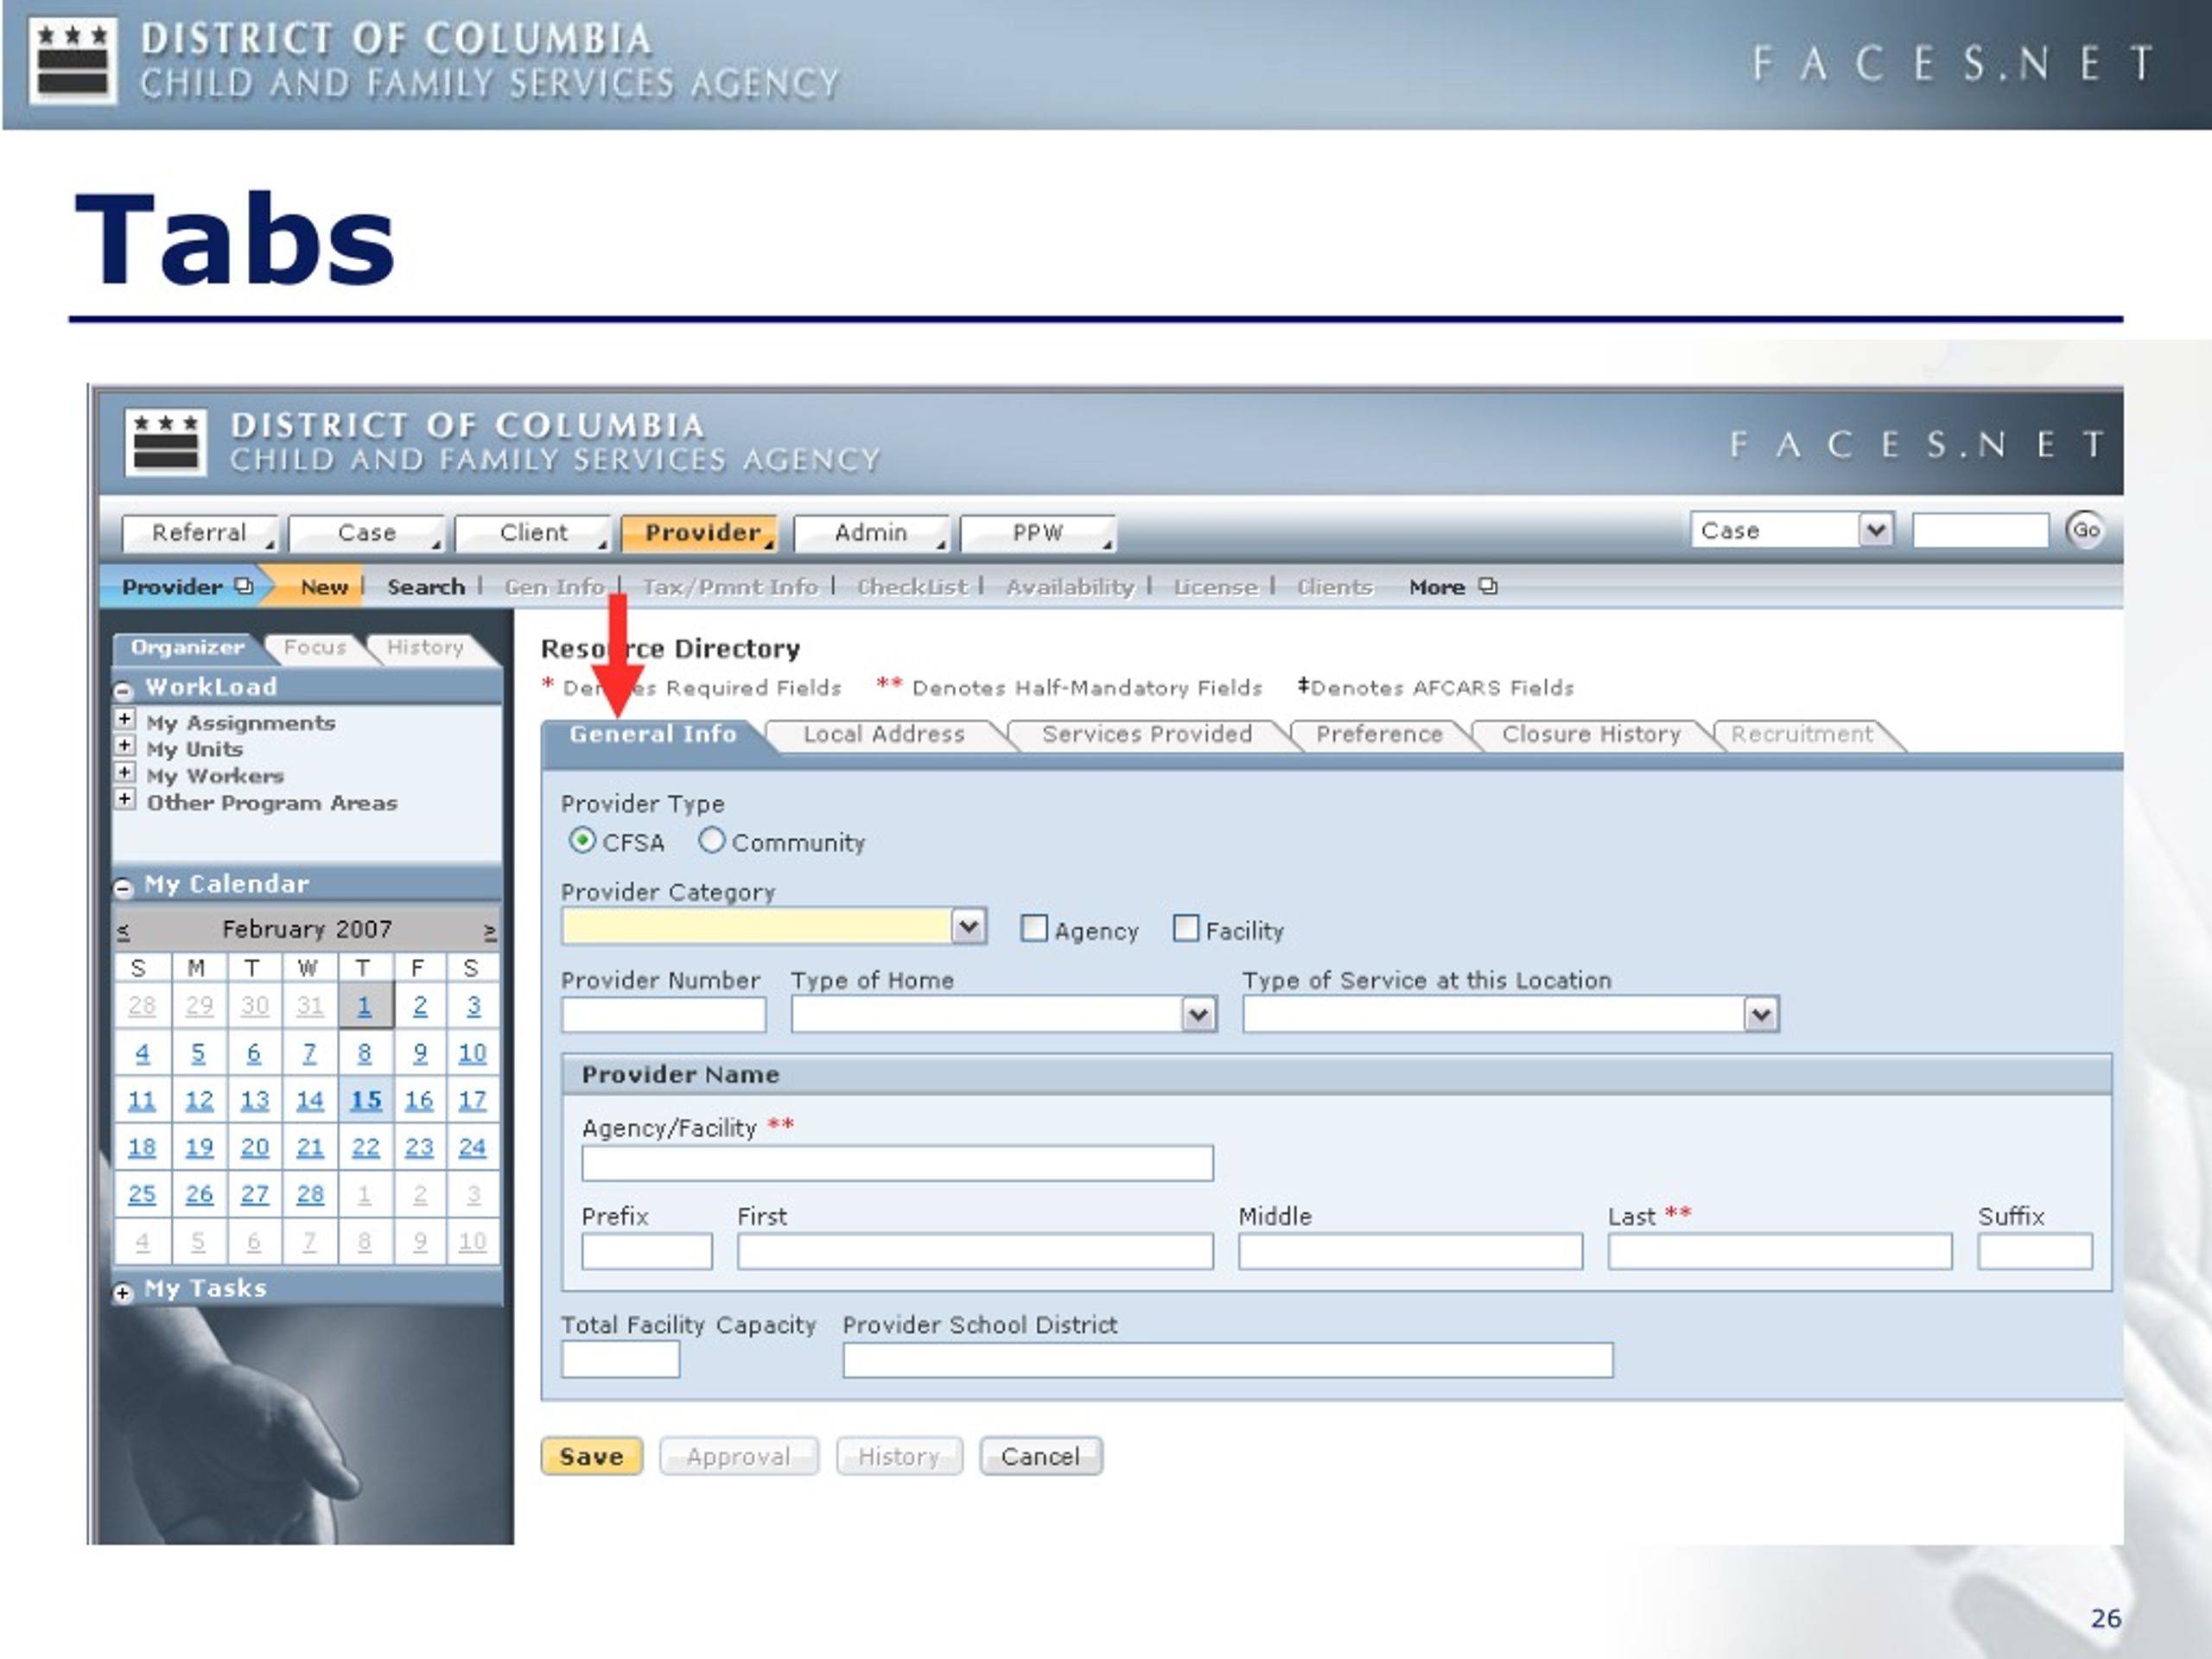The height and width of the screenshot is (1659, 2212).
Task: Select February 28 in calendar
Action: [310, 1194]
